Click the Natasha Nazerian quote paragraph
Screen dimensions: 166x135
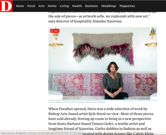102,18
